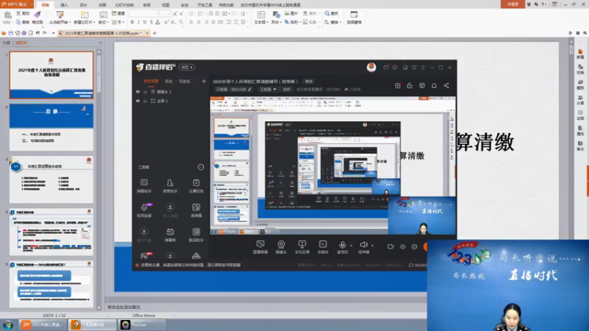Click the bell notification icon in streaming app
This screenshot has height=331, width=589.
click(x=434, y=85)
